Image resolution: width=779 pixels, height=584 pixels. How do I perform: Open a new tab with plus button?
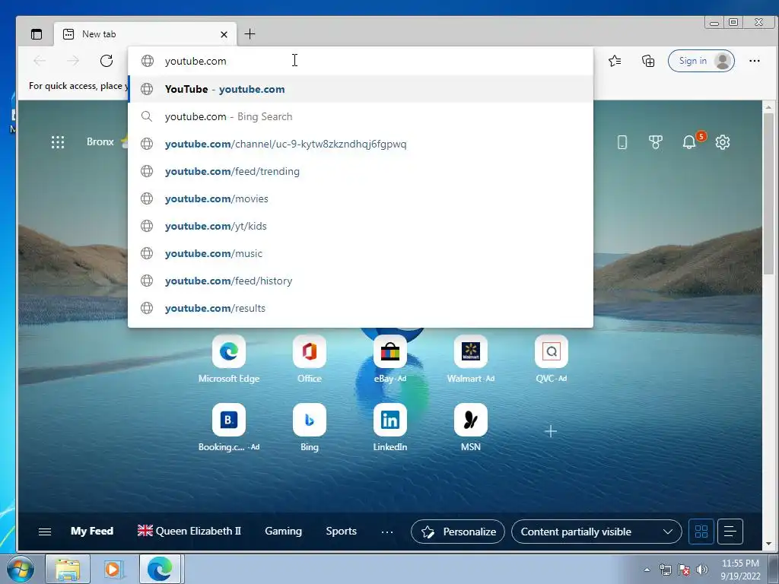click(250, 33)
